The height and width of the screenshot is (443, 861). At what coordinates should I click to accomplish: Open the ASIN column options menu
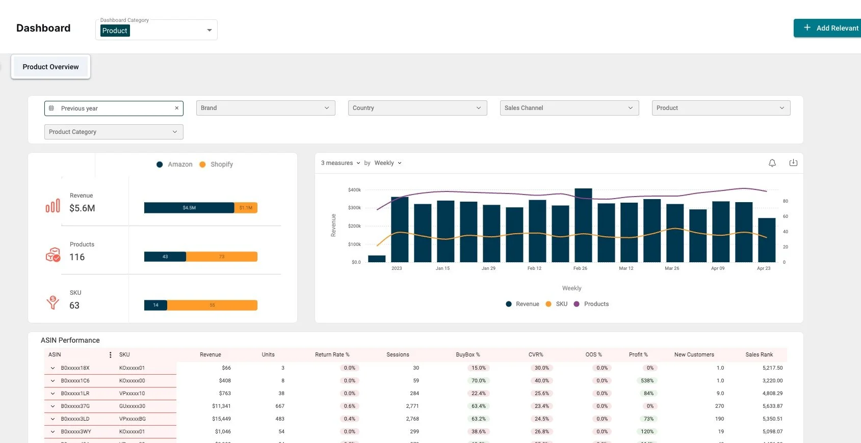point(110,355)
